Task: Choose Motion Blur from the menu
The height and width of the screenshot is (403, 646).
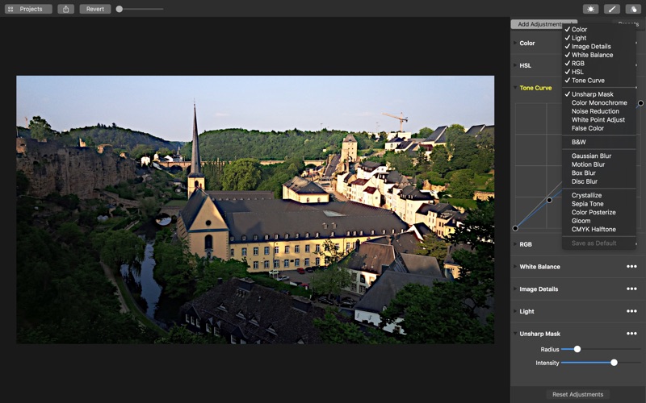Action: click(599, 164)
